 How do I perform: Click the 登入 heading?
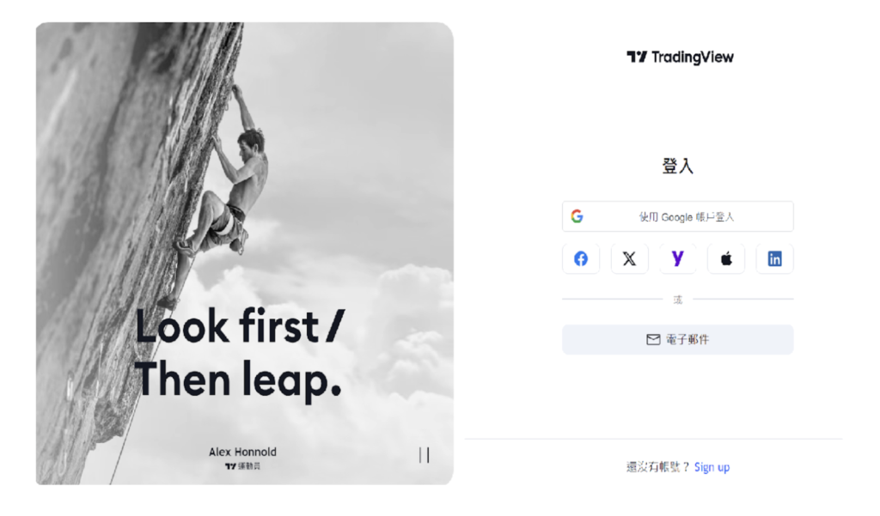678,166
